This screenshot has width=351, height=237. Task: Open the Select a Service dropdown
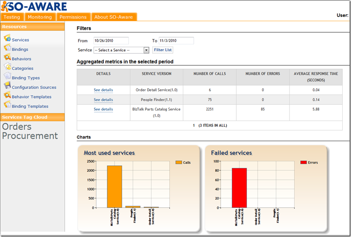click(x=121, y=50)
